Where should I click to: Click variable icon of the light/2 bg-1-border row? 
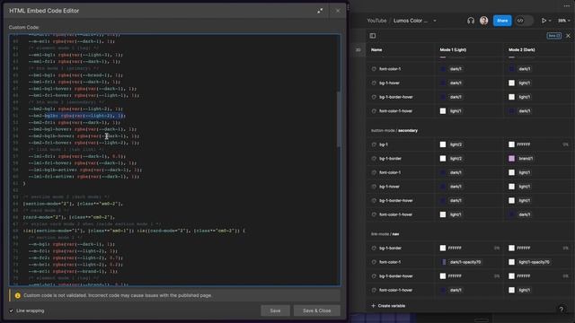(374, 159)
